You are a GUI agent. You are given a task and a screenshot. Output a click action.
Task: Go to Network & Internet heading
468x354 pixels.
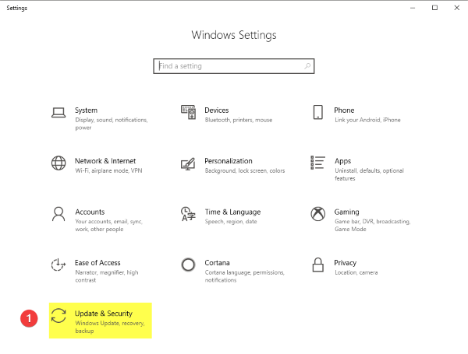105,161
